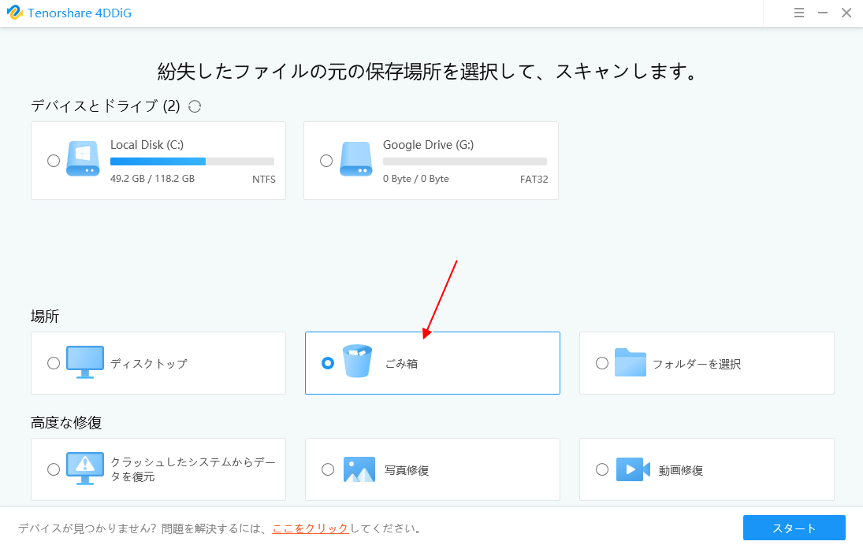Click the FAT32 file system label

534,180
